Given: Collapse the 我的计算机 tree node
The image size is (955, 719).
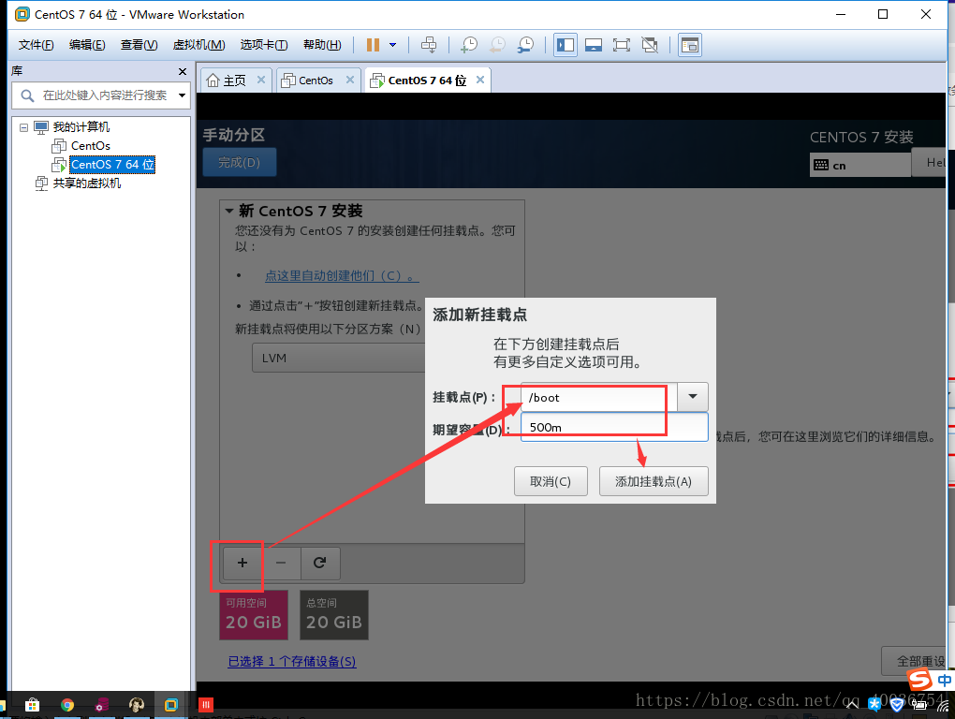Looking at the screenshot, I should click(x=23, y=128).
